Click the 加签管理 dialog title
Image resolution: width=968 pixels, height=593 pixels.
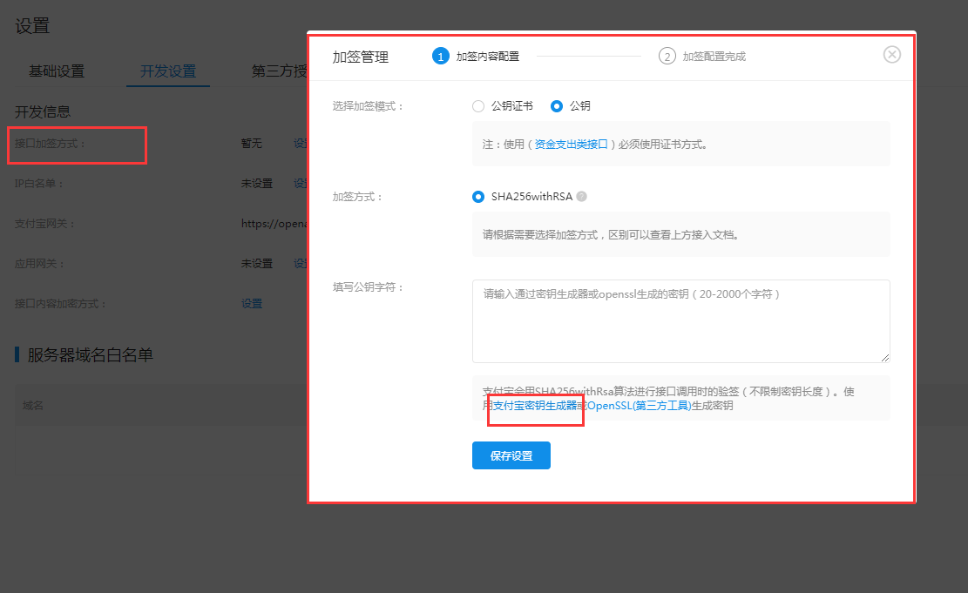click(361, 57)
